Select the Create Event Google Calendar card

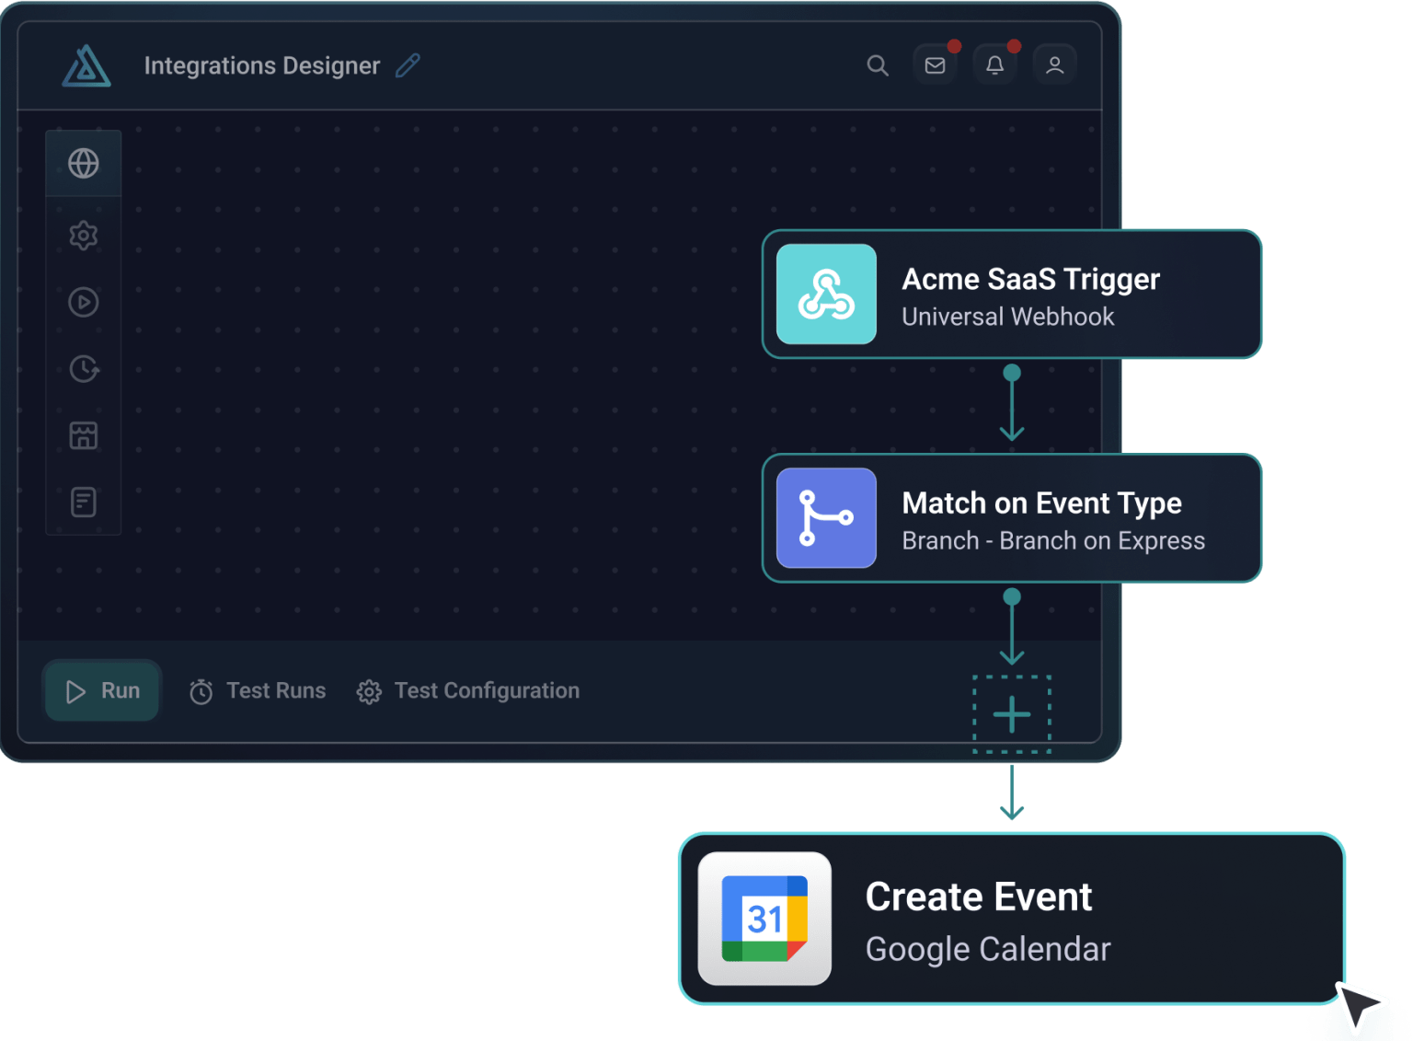[x=1012, y=919]
